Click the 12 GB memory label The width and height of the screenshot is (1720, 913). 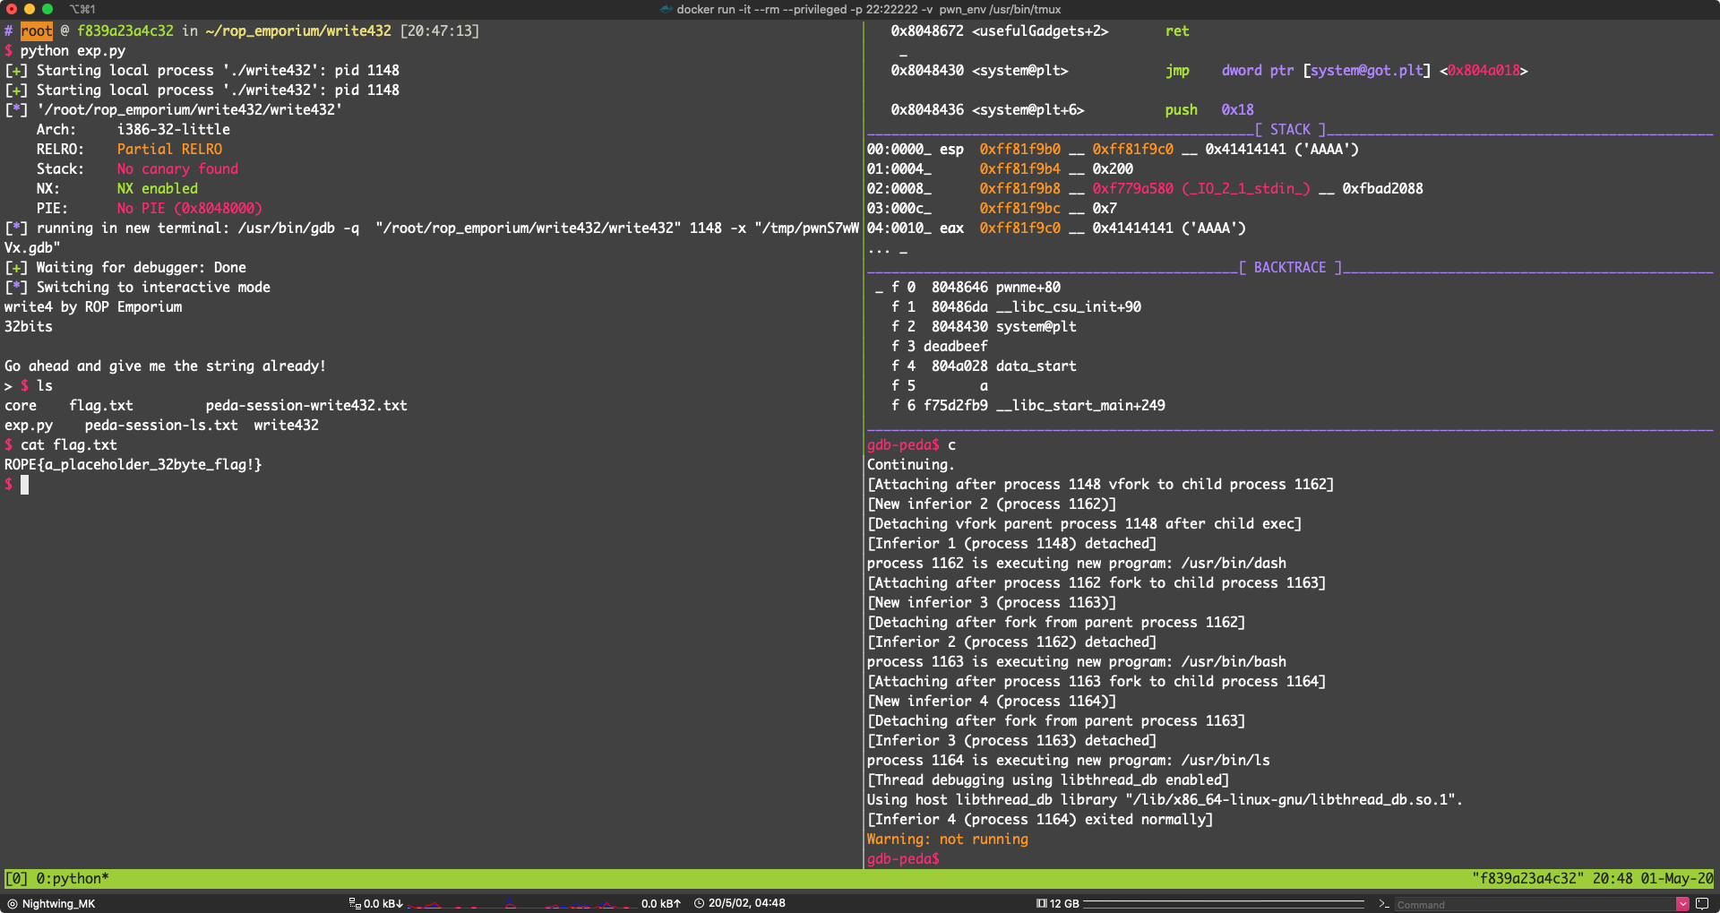pos(1064,904)
